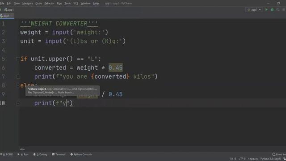Open the VCS menu

76,3
